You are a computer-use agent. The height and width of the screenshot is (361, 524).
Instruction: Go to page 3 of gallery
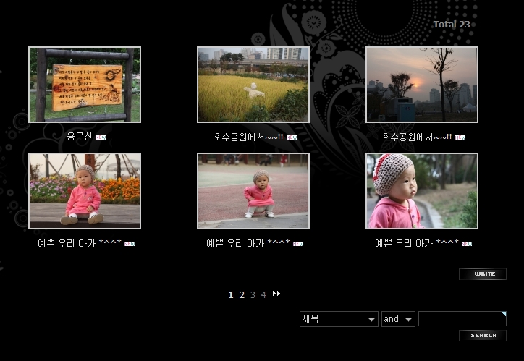click(253, 294)
